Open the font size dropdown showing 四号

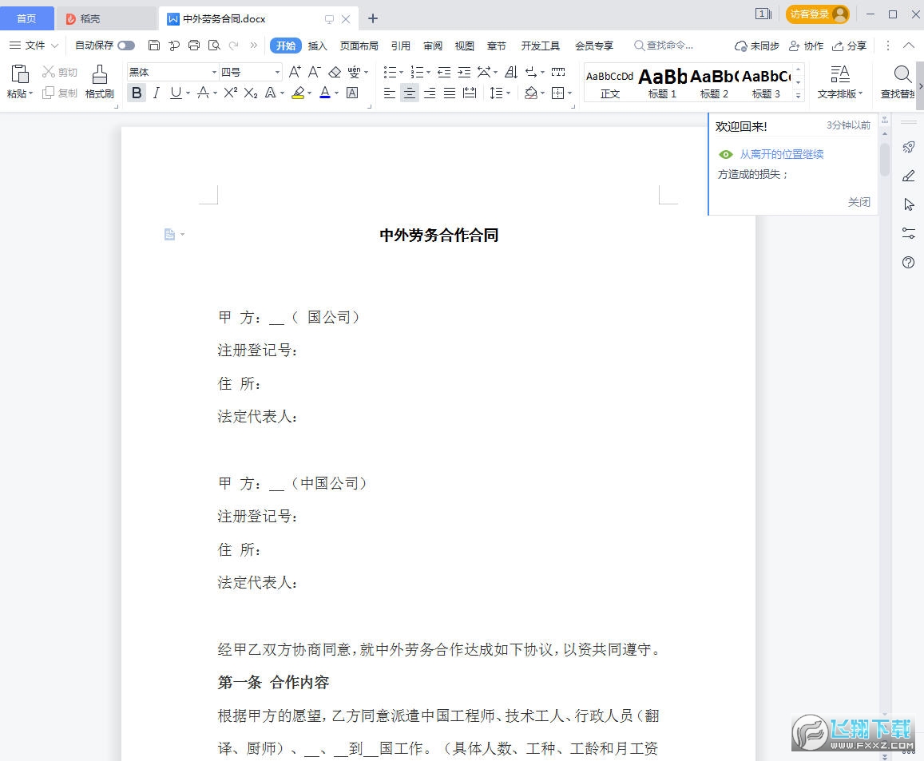251,72
